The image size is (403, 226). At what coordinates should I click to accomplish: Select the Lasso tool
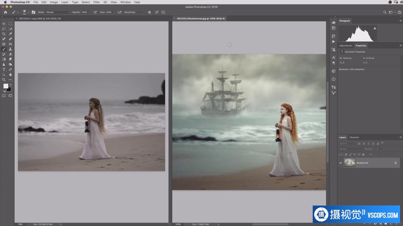coord(4,29)
